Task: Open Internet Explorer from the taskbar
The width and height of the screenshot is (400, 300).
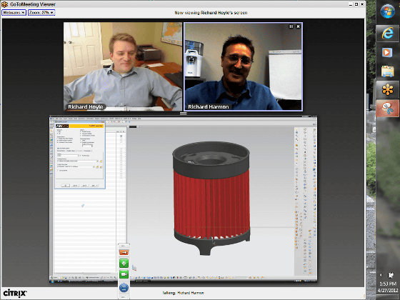Action: click(x=387, y=34)
